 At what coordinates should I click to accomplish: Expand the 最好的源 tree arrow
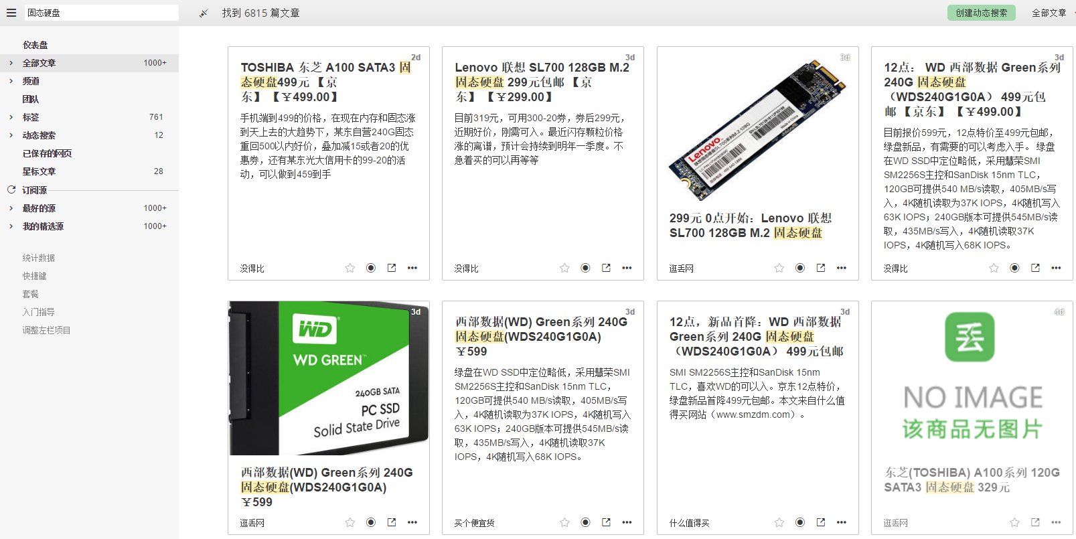pos(11,208)
